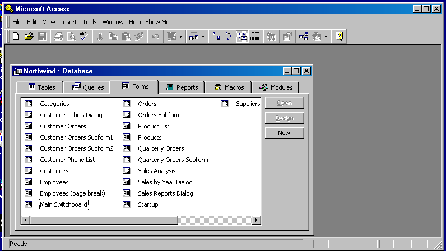Open the File menu
This screenshot has height=251, width=446.
17,22
